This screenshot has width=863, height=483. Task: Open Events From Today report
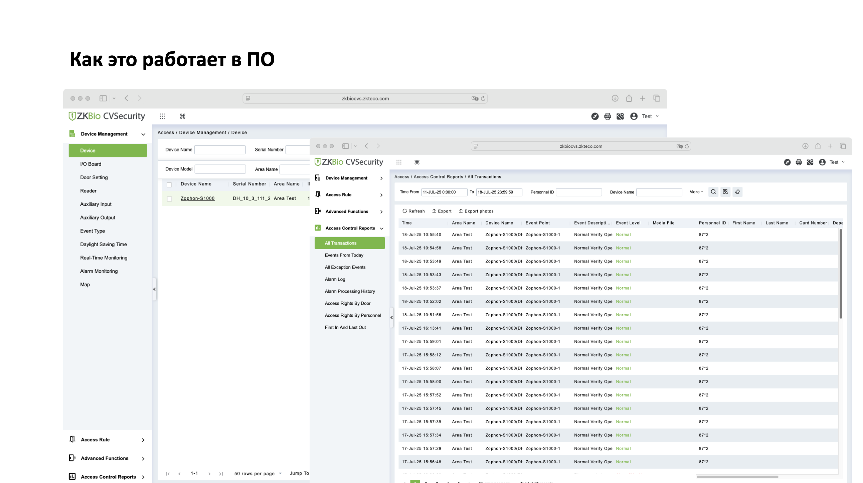[344, 255]
